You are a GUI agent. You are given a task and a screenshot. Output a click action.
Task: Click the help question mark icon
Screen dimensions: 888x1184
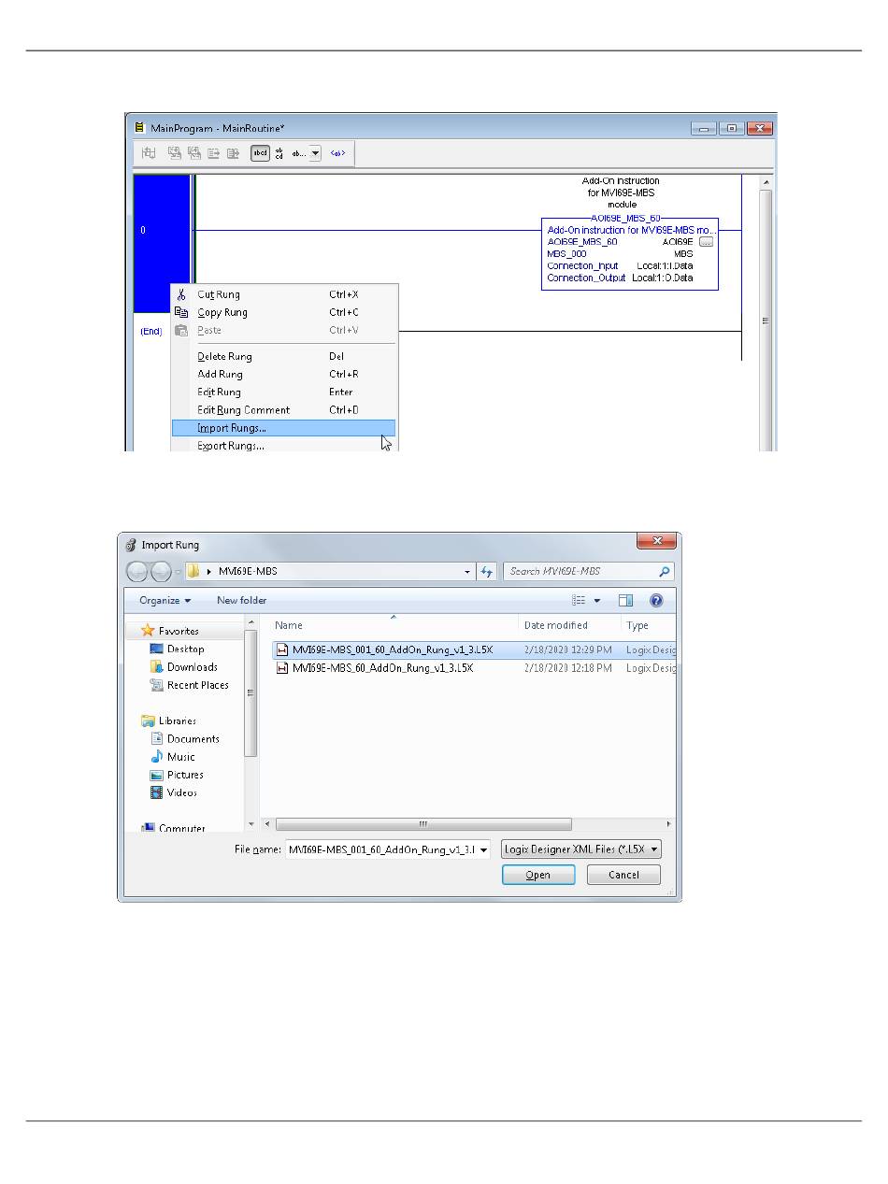coord(656,600)
